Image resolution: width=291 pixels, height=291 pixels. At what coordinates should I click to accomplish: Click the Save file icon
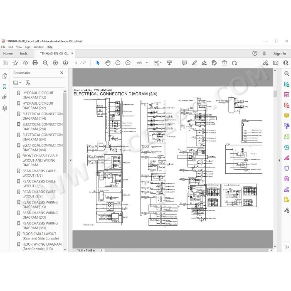5,63
